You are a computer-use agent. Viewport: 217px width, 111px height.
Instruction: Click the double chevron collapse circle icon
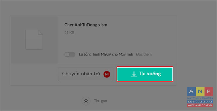pos(86,101)
